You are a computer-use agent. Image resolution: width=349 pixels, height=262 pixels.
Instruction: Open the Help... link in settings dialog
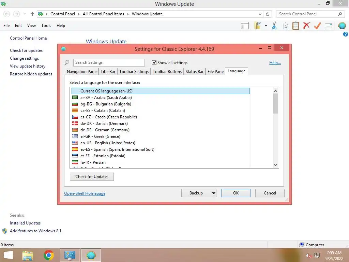275,63
